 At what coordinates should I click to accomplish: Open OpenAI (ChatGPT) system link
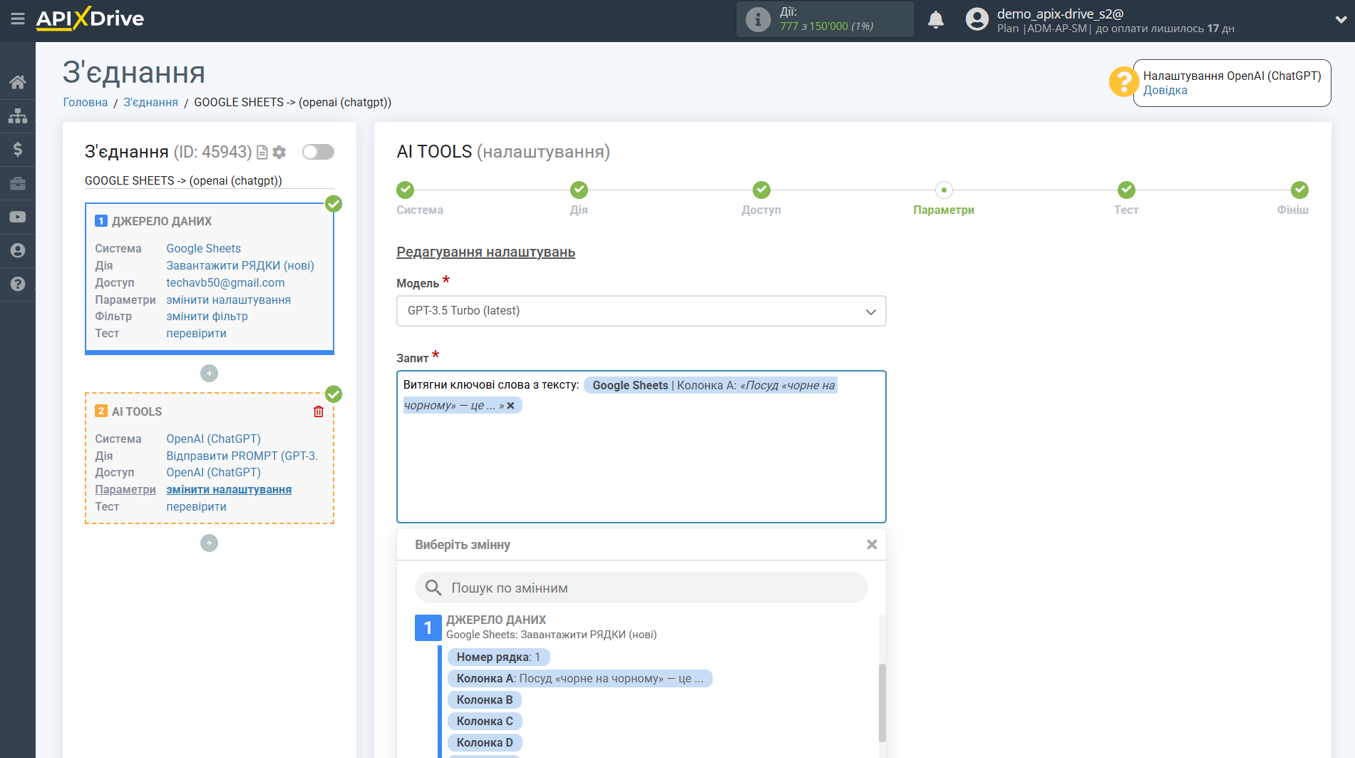[x=213, y=439]
